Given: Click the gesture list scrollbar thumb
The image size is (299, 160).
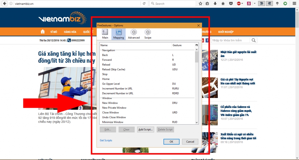Looking at the screenshot, I should 197,57.
